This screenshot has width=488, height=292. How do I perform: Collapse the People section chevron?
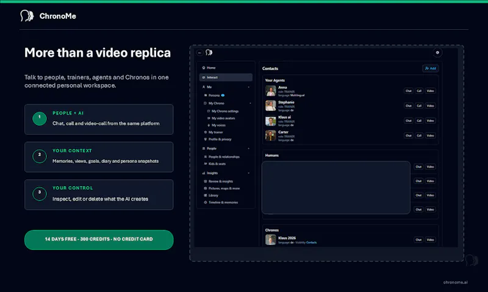pyautogui.click(x=249, y=148)
